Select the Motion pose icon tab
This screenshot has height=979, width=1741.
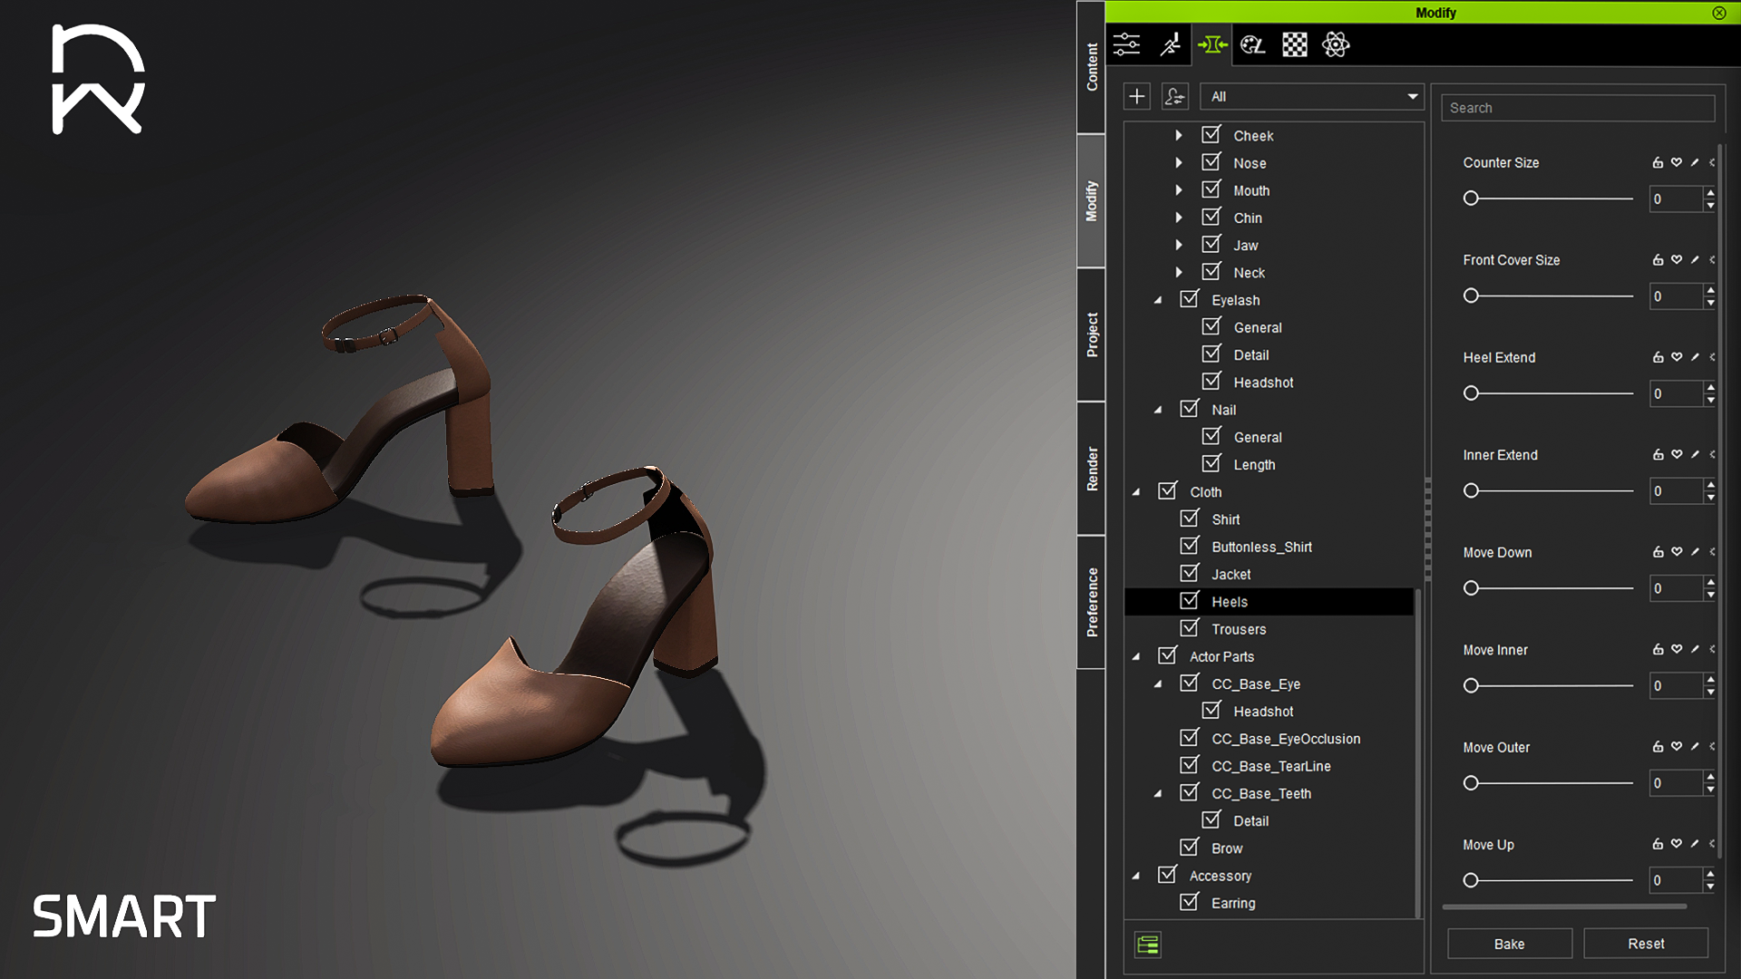tap(1171, 44)
